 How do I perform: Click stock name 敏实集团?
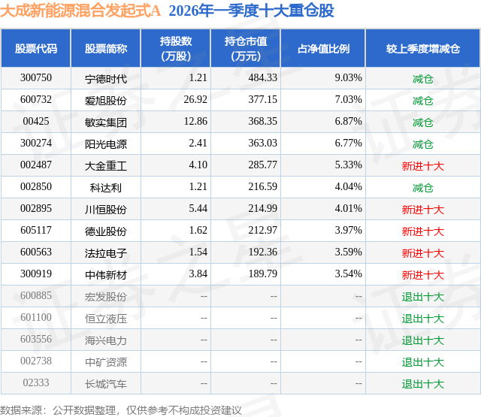click(106, 122)
